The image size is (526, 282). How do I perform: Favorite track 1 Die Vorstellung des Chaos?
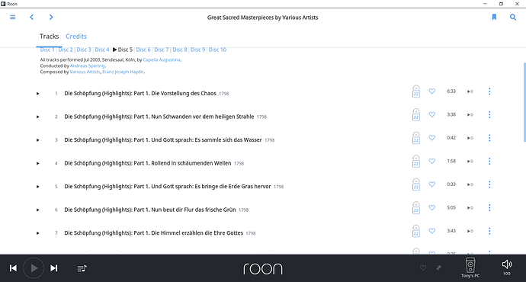(x=432, y=91)
